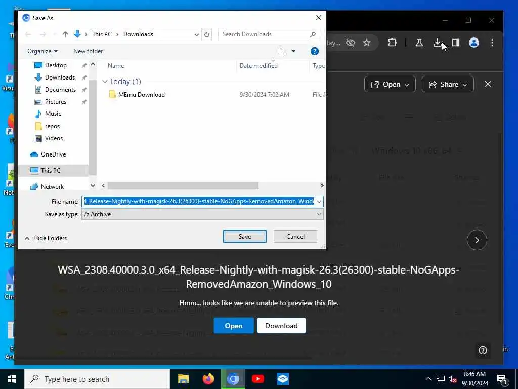Click the taskbar search box

(x=97, y=379)
